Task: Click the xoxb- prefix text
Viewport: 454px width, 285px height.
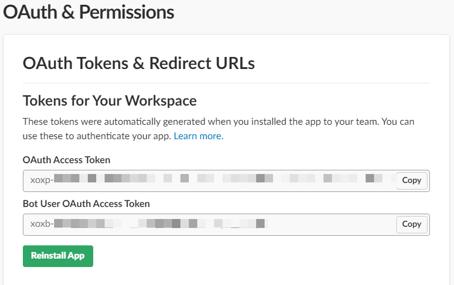Action: pos(42,224)
